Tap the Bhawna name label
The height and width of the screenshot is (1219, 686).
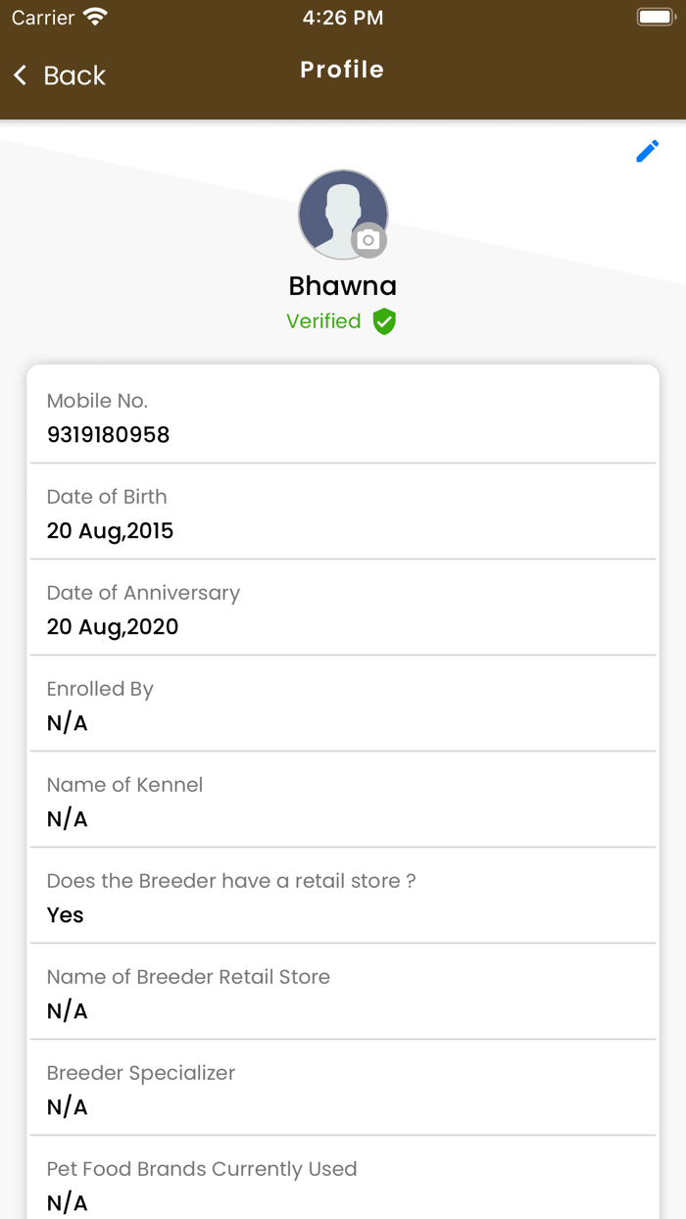tap(342, 286)
